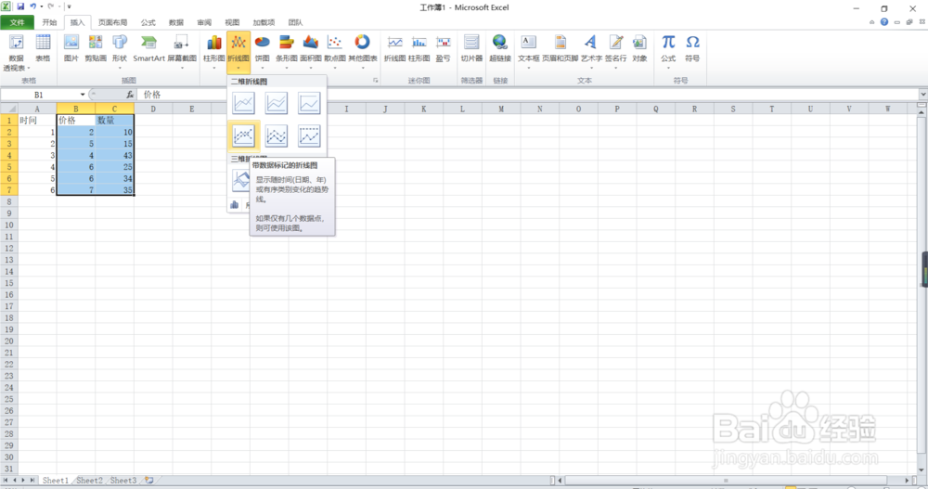
Task: Click the PivotTable (数据透视表) icon
Action: click(16, 43)
